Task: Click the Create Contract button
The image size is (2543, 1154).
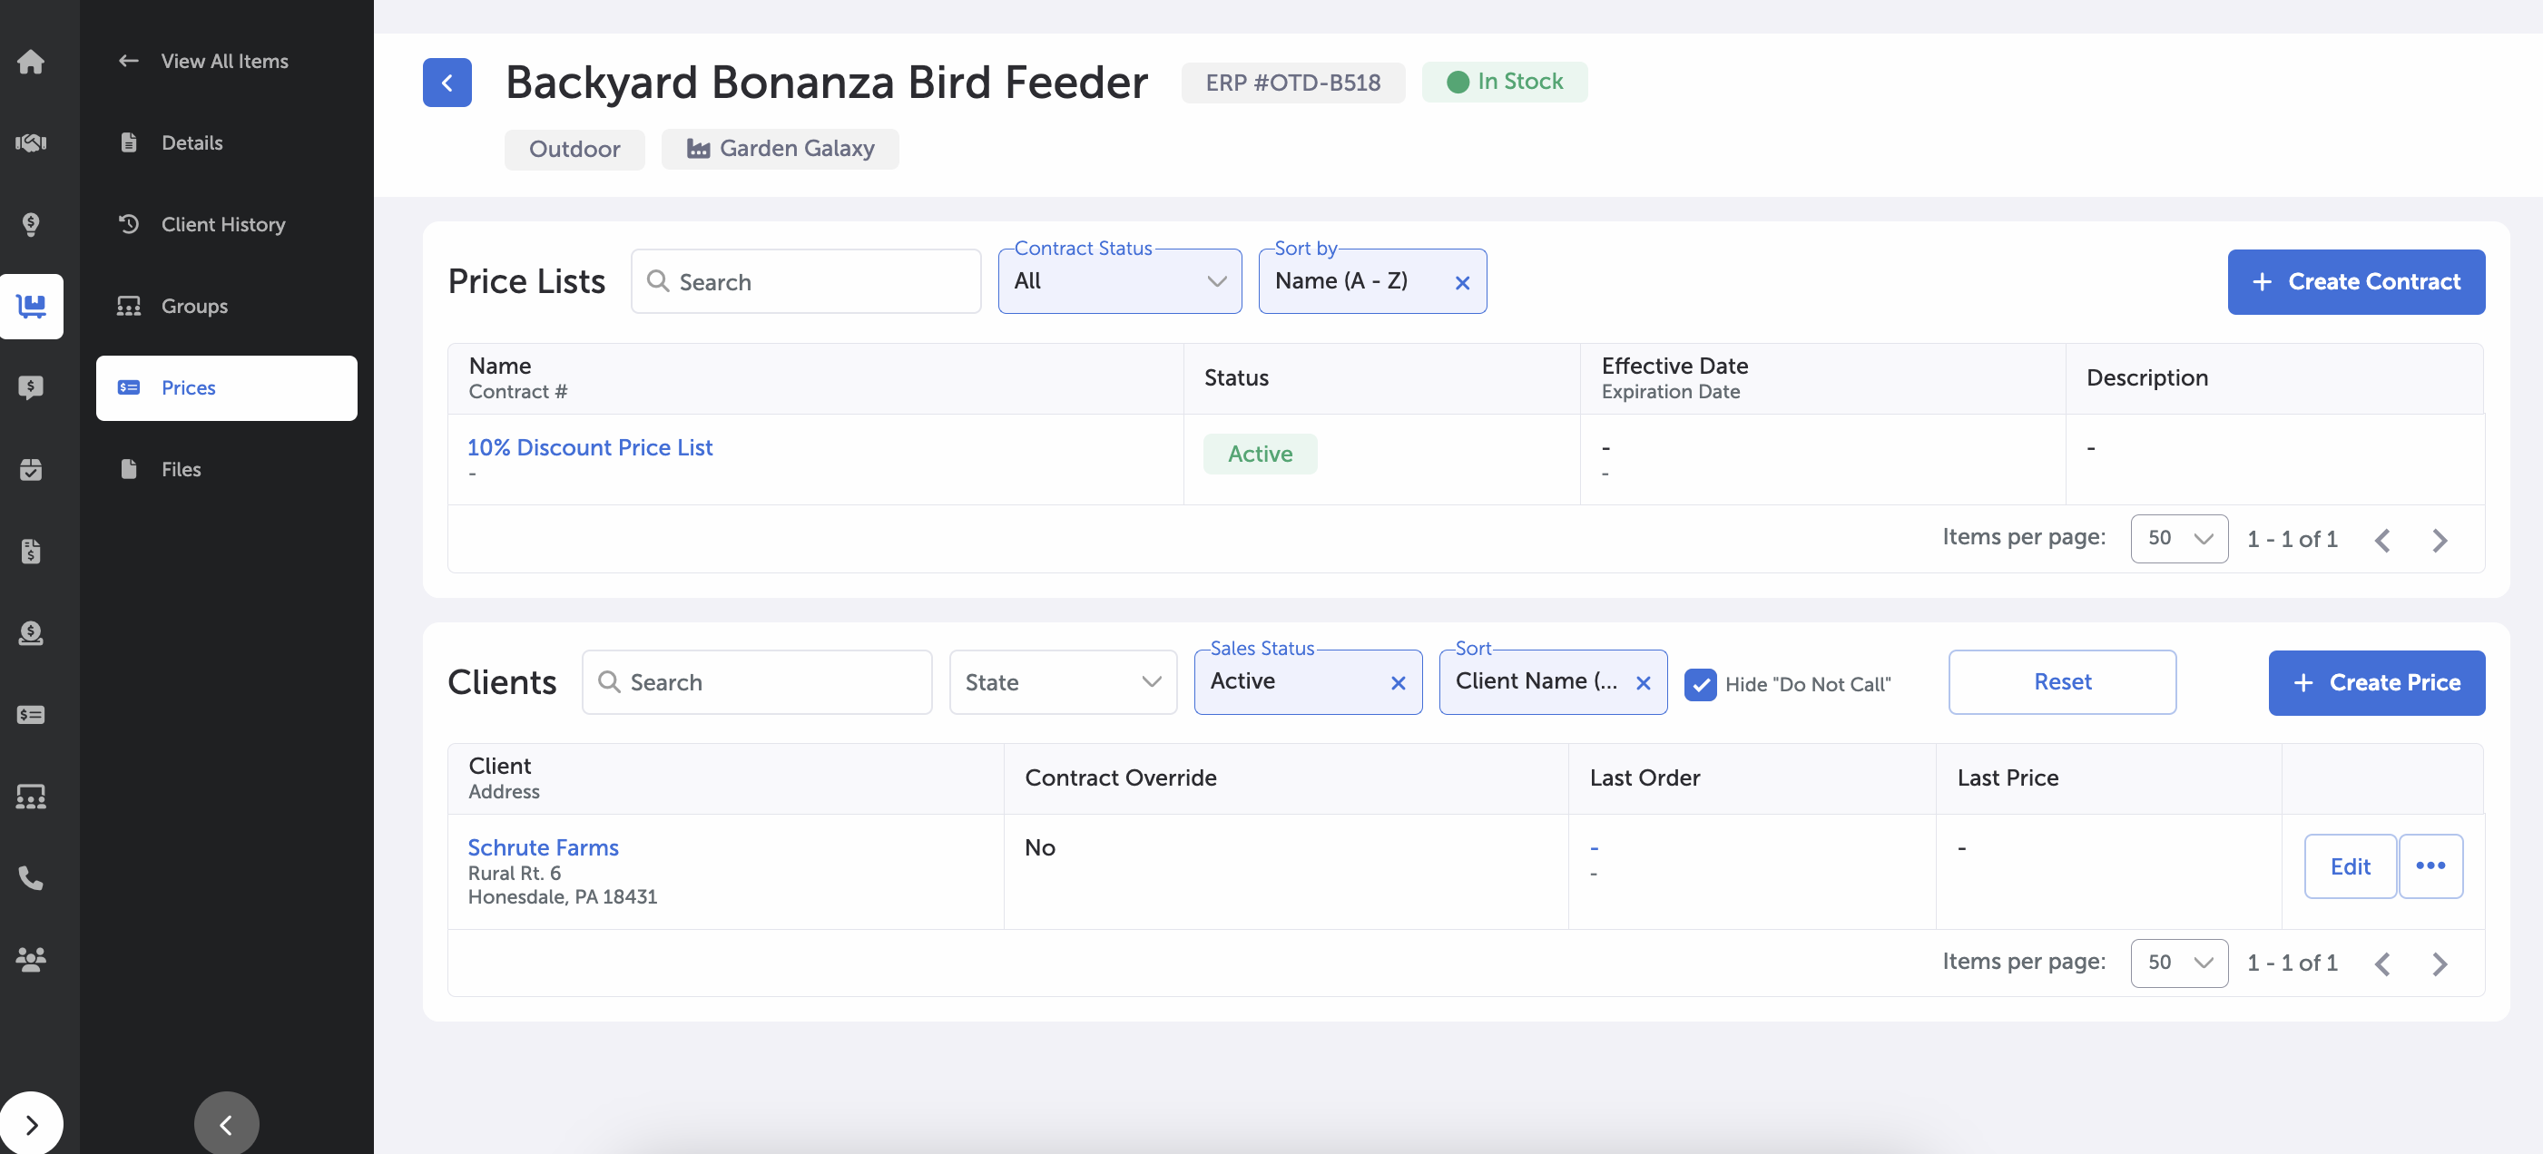Action: tap(2354, 282)
